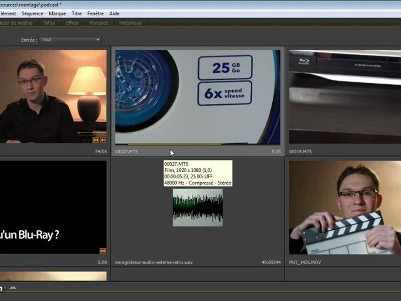Click the large mountains thumbnail zoom icon
Screen dimensions: 401x301
(13, 288)
